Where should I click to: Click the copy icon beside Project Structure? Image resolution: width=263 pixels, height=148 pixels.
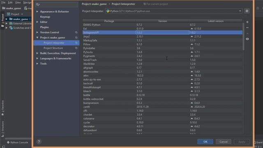tap(76, 48)
